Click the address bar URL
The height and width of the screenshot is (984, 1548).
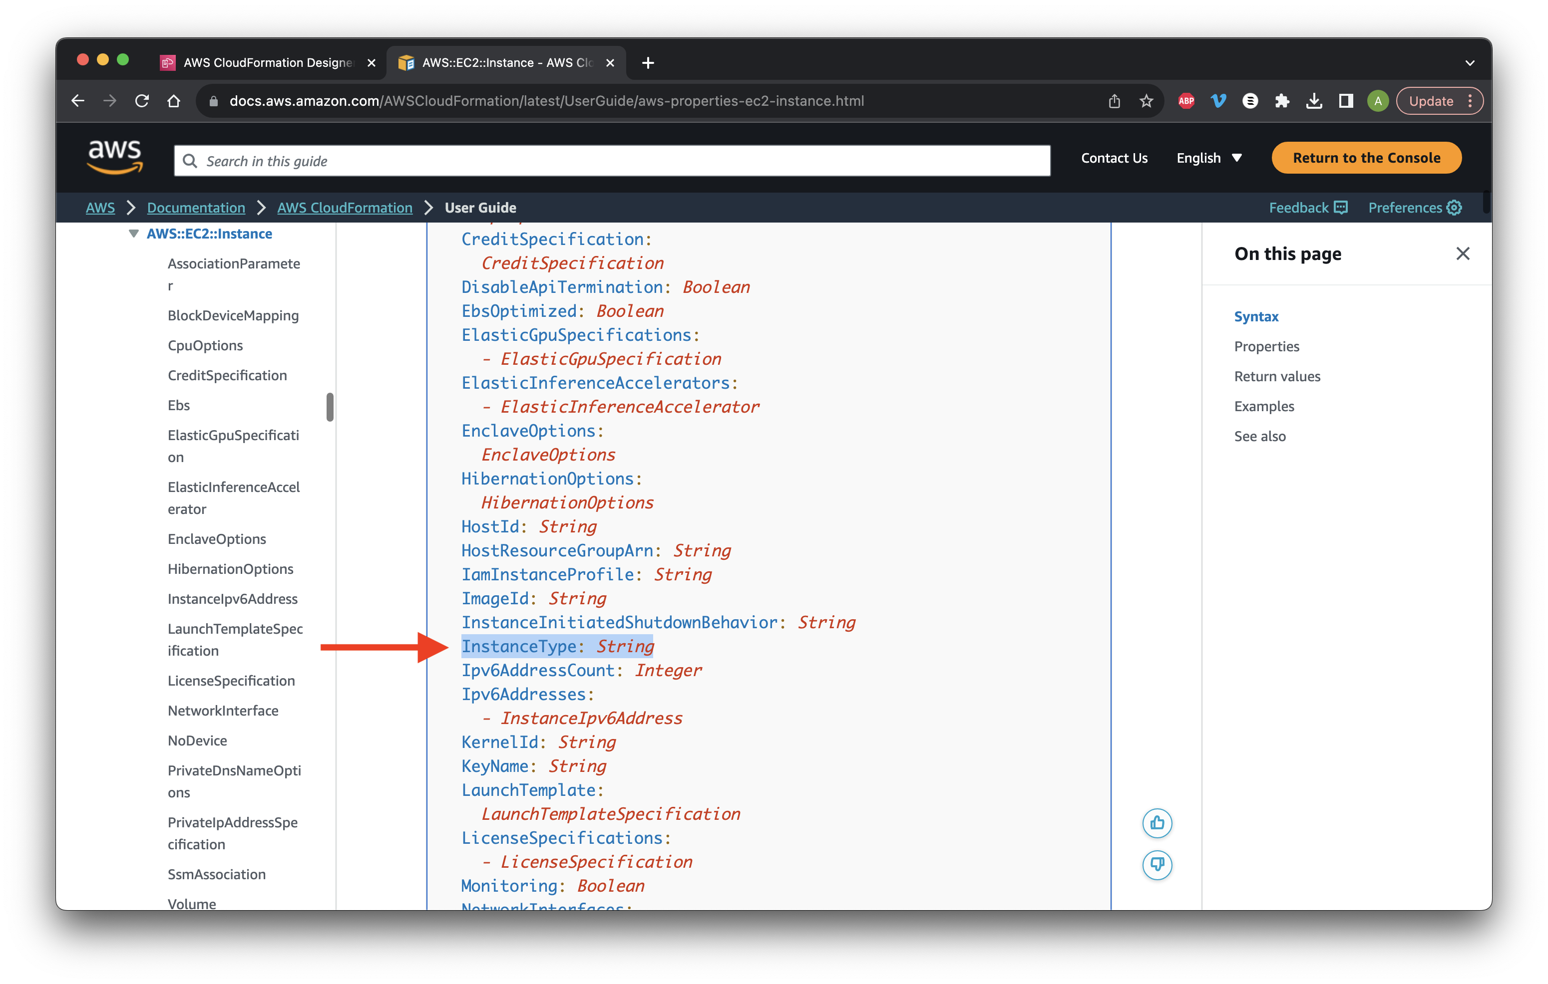(x=546, y=101)
